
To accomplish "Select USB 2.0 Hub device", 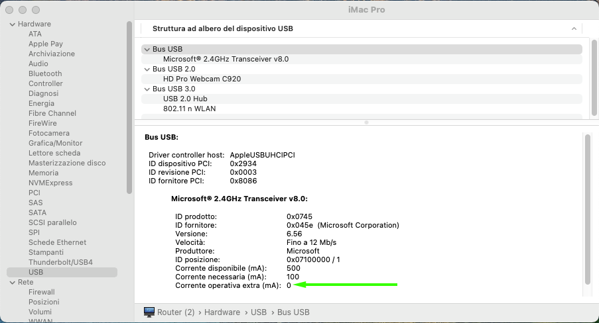I will pyautogui.click(x=362, y=99).
